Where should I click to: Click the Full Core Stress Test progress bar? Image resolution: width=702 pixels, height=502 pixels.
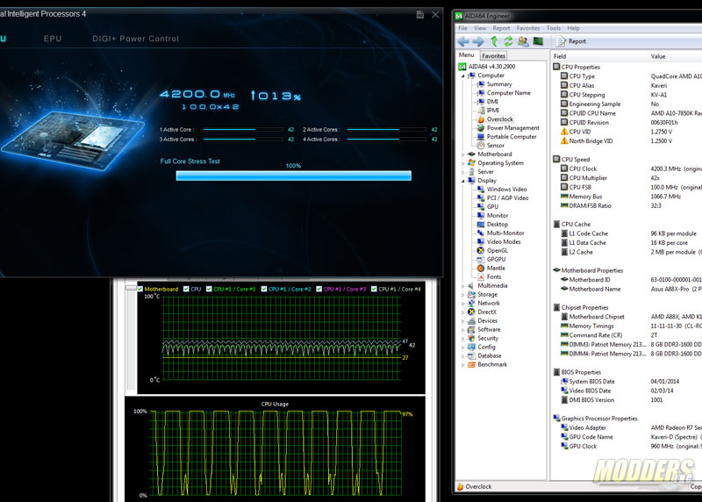(294, 176)
